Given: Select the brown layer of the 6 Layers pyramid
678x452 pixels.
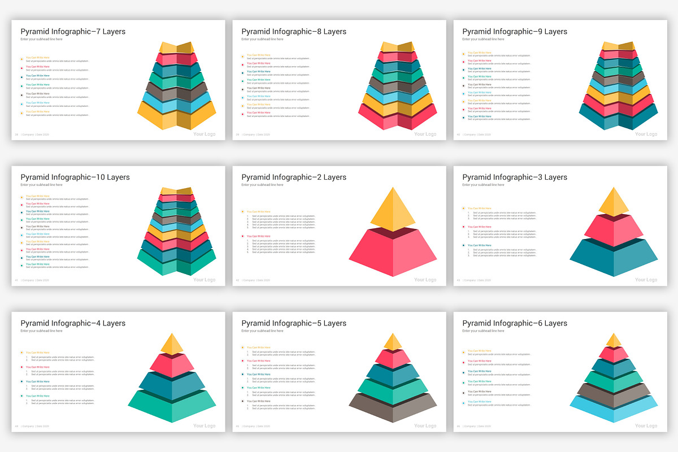Looking at the screenshot, I should point(614,395).
